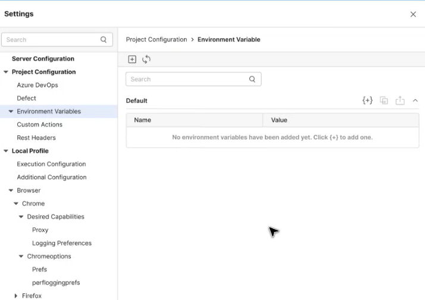
Task: Click the duplicate environment icon in Default row
Action: (384, 100)
